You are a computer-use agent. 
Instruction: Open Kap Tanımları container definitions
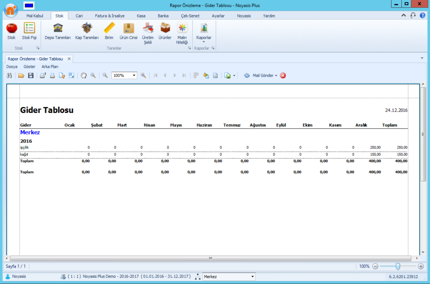(x=87, y=31)
